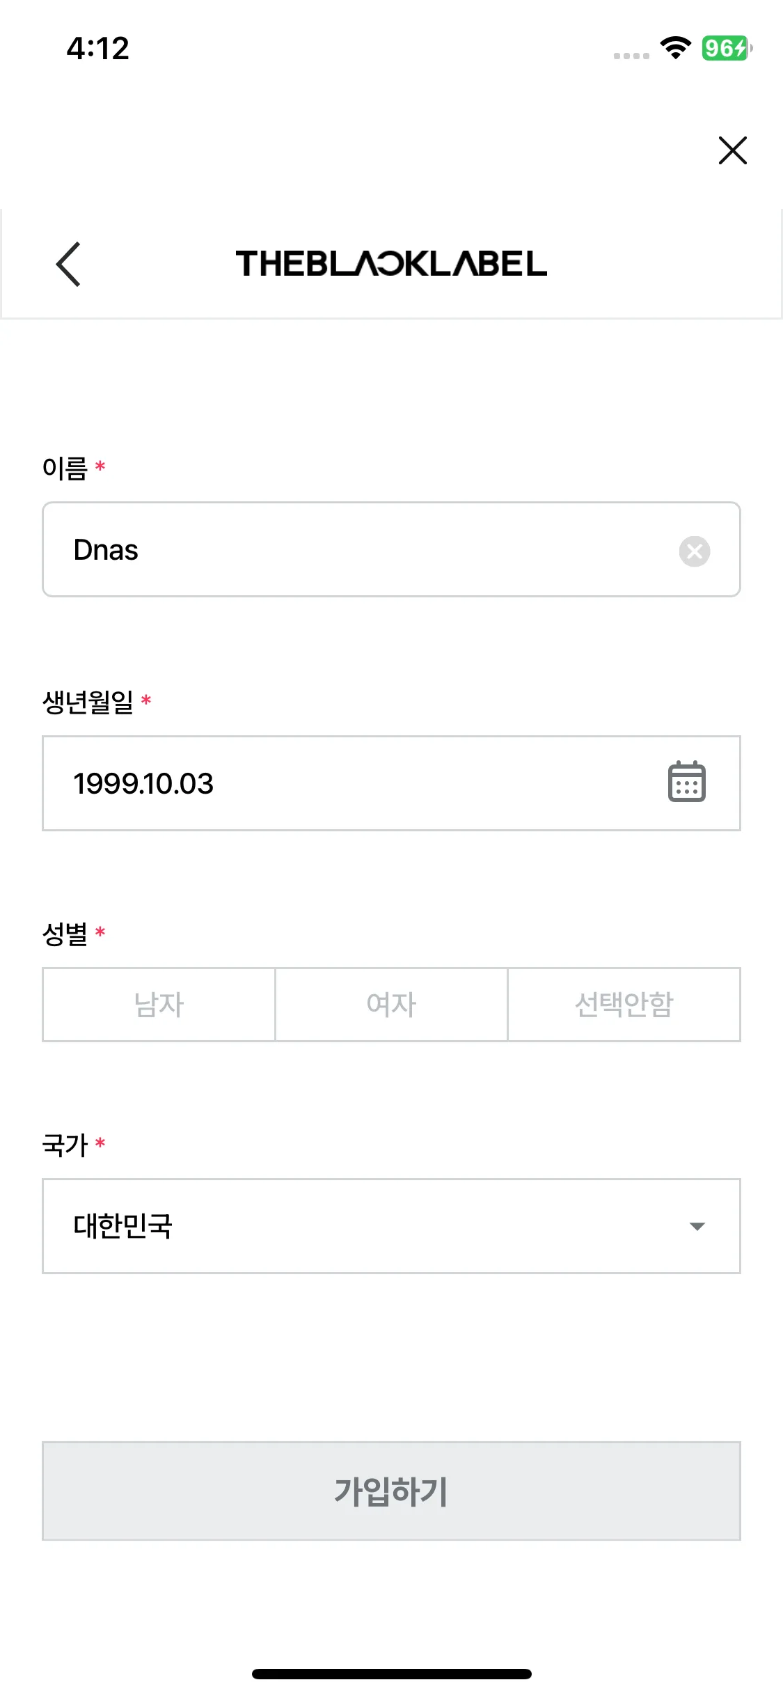Tap the home indicator bar
783x1696 pixels.
coord(391,1674)
